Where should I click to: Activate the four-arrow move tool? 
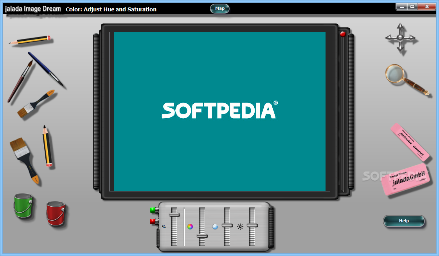tap(400, 38)
